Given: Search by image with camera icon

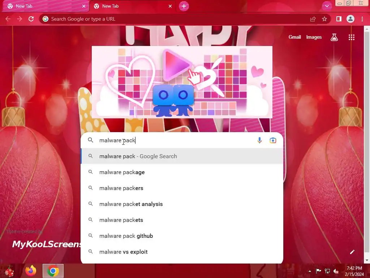Looking at the screenshot, I should tap(273, 140).
